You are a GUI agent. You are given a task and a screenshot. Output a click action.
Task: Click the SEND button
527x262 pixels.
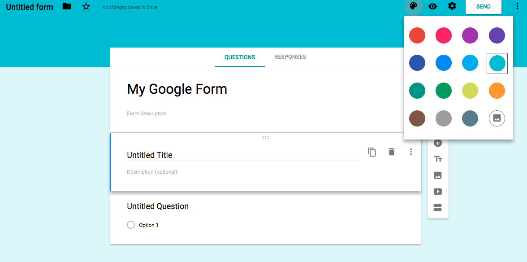point(483,7)
